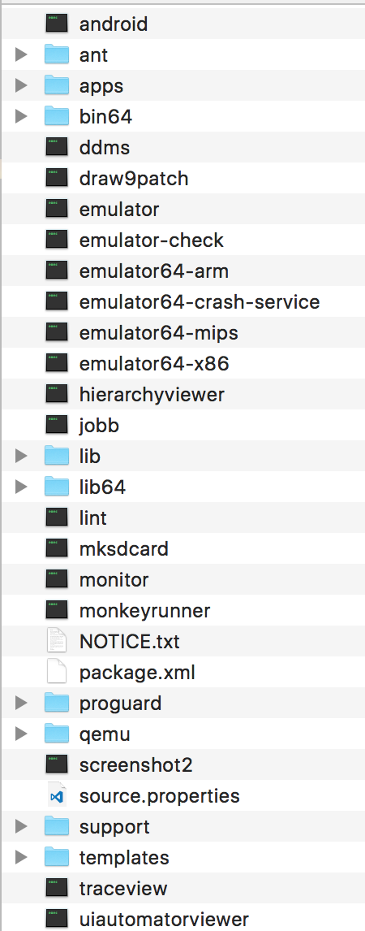Image resolution: width=365 pixels, height=931 pixels.
Task: Select the file name 'screenshot2'
Action: click(x=135, y=765)
